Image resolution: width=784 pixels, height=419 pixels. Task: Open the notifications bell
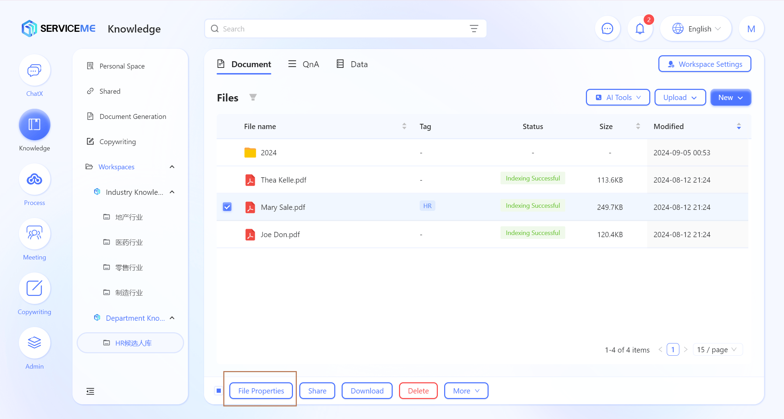point(640,29)
